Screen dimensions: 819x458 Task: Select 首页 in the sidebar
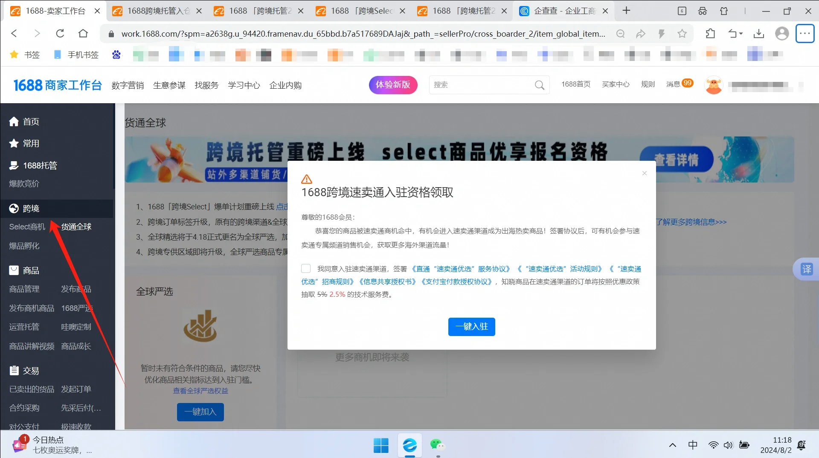(24, 122)
